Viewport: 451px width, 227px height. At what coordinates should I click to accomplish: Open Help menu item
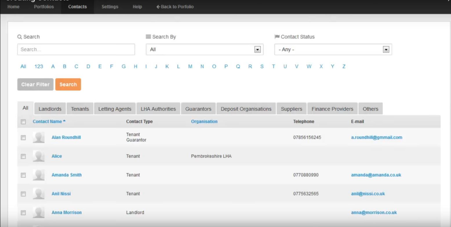(x=137, y=7)
